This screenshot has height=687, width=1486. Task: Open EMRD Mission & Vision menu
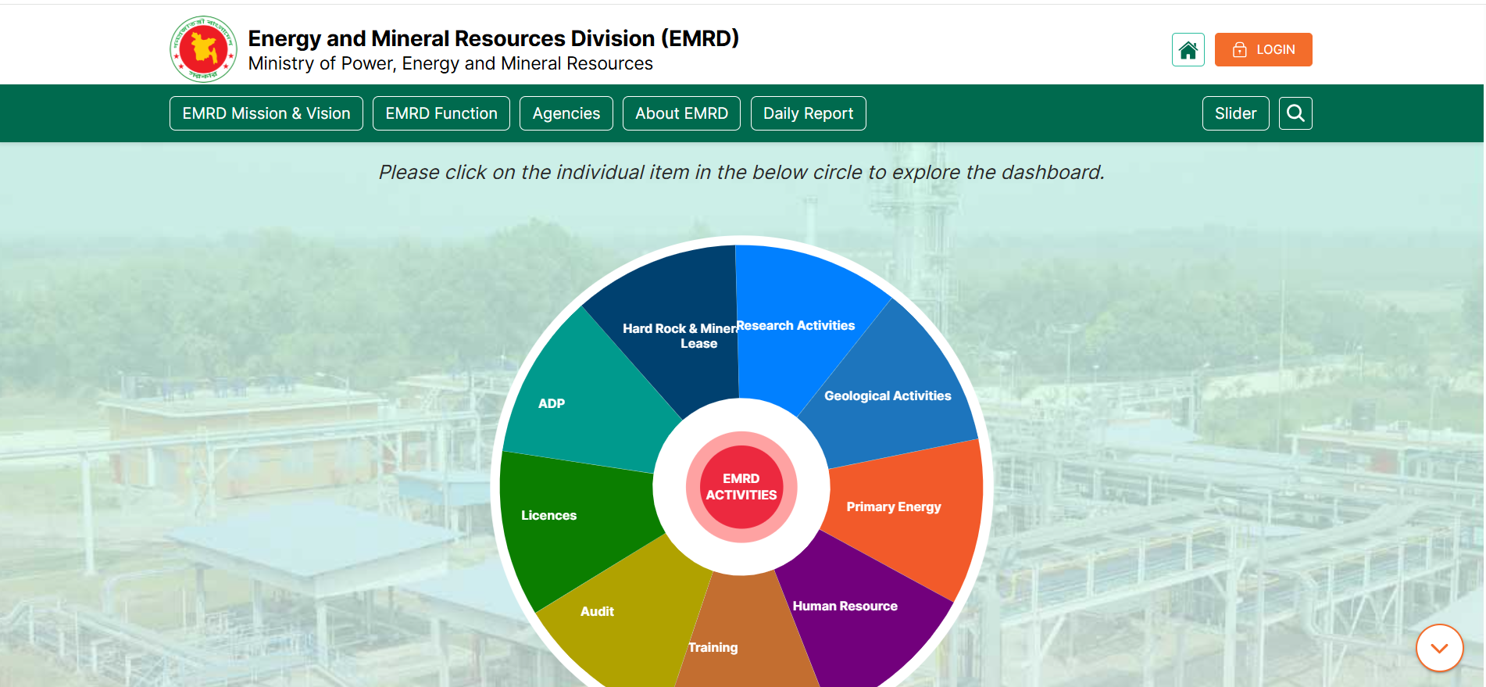click(x=266, y=113)
